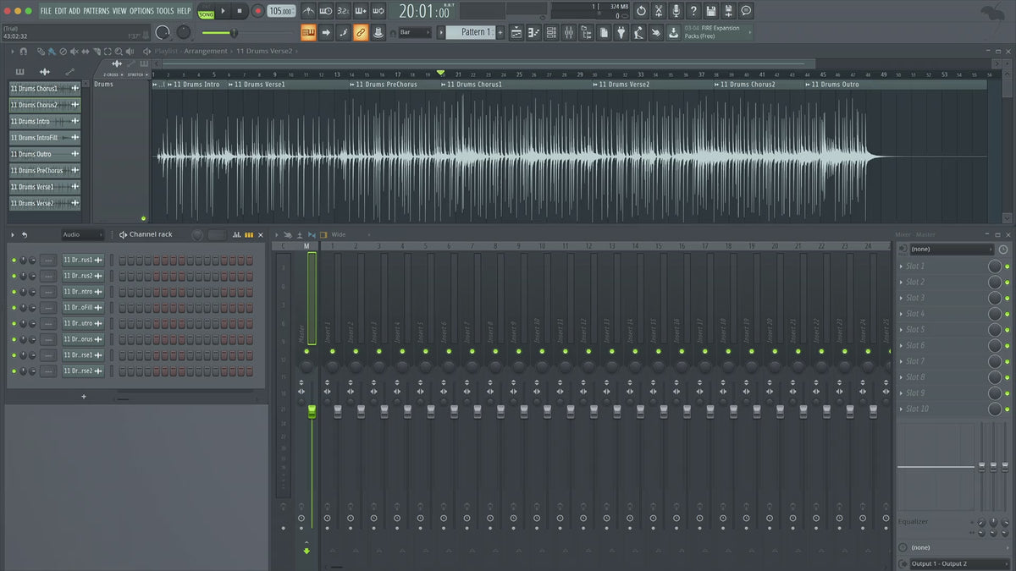Add a channel with plus button
The image size is (1016, 571).
point(83,396)
